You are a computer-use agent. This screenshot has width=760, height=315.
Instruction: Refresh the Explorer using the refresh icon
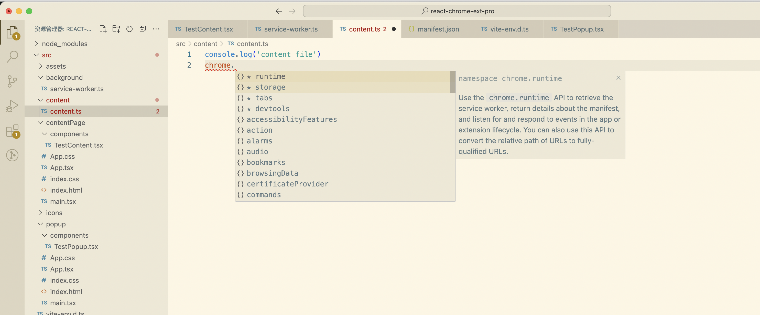point(129,29)
